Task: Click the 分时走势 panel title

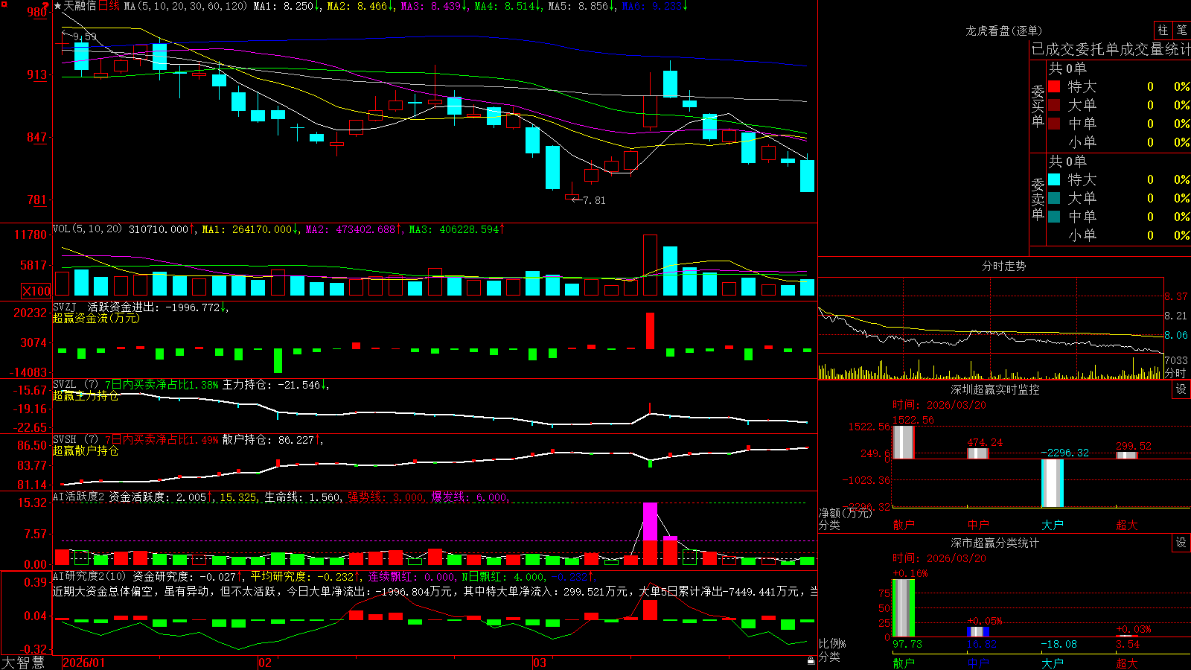Action: 1003,266
